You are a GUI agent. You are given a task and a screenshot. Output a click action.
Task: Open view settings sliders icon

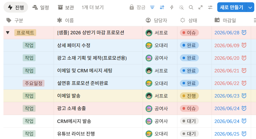(x=210, y=7)
